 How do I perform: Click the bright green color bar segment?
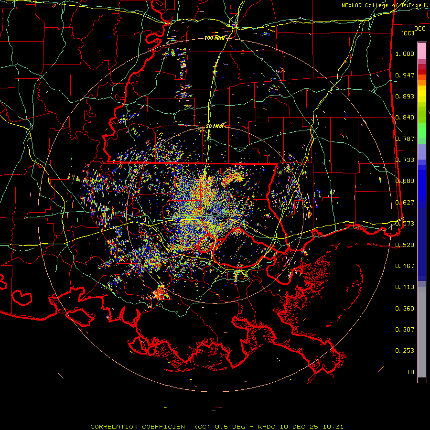pyautogui.click(x=422, y=130)
